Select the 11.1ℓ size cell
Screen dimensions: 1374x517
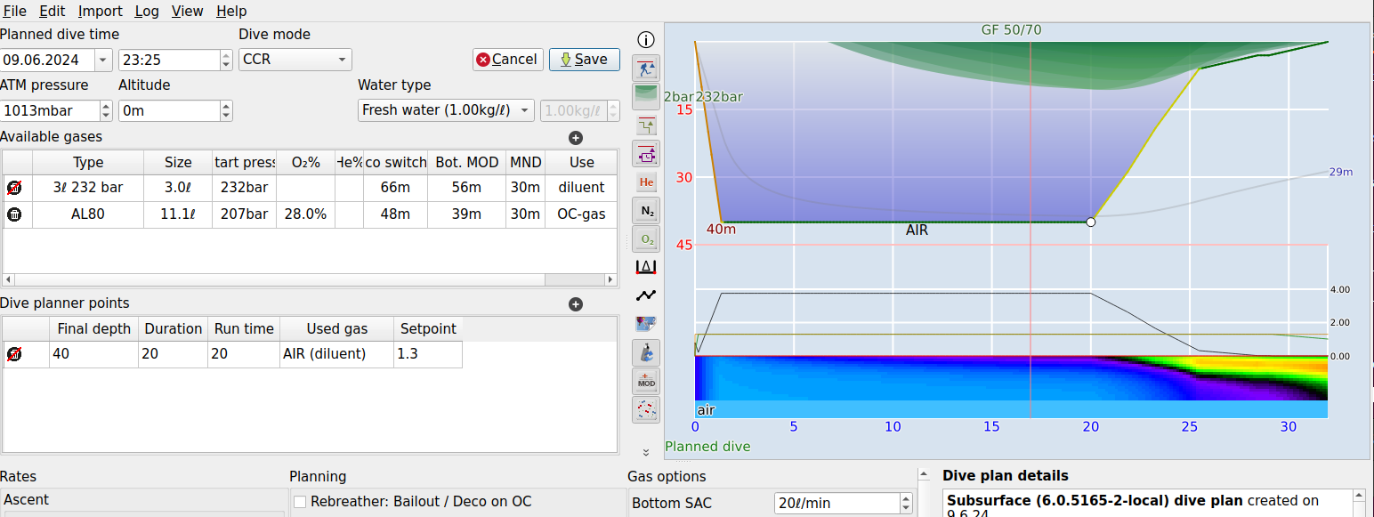pyautogui.click(x=178, y=214)
